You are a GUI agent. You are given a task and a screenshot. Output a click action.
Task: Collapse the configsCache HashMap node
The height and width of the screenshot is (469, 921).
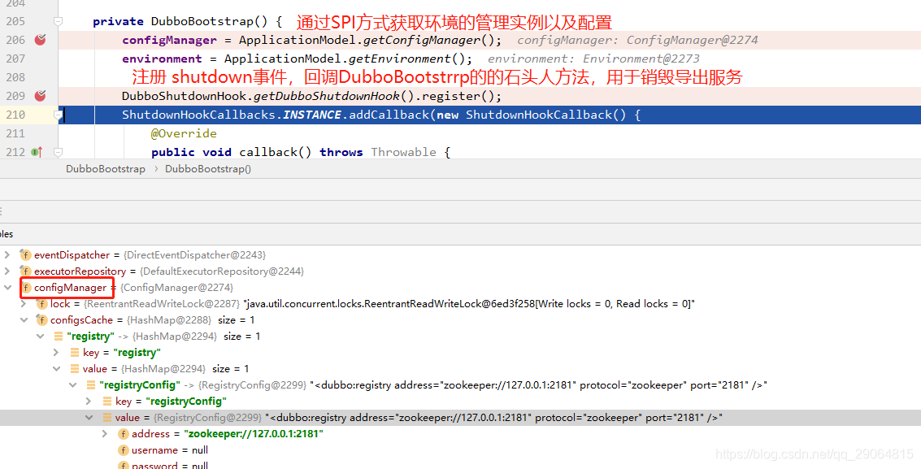point(24,320)
